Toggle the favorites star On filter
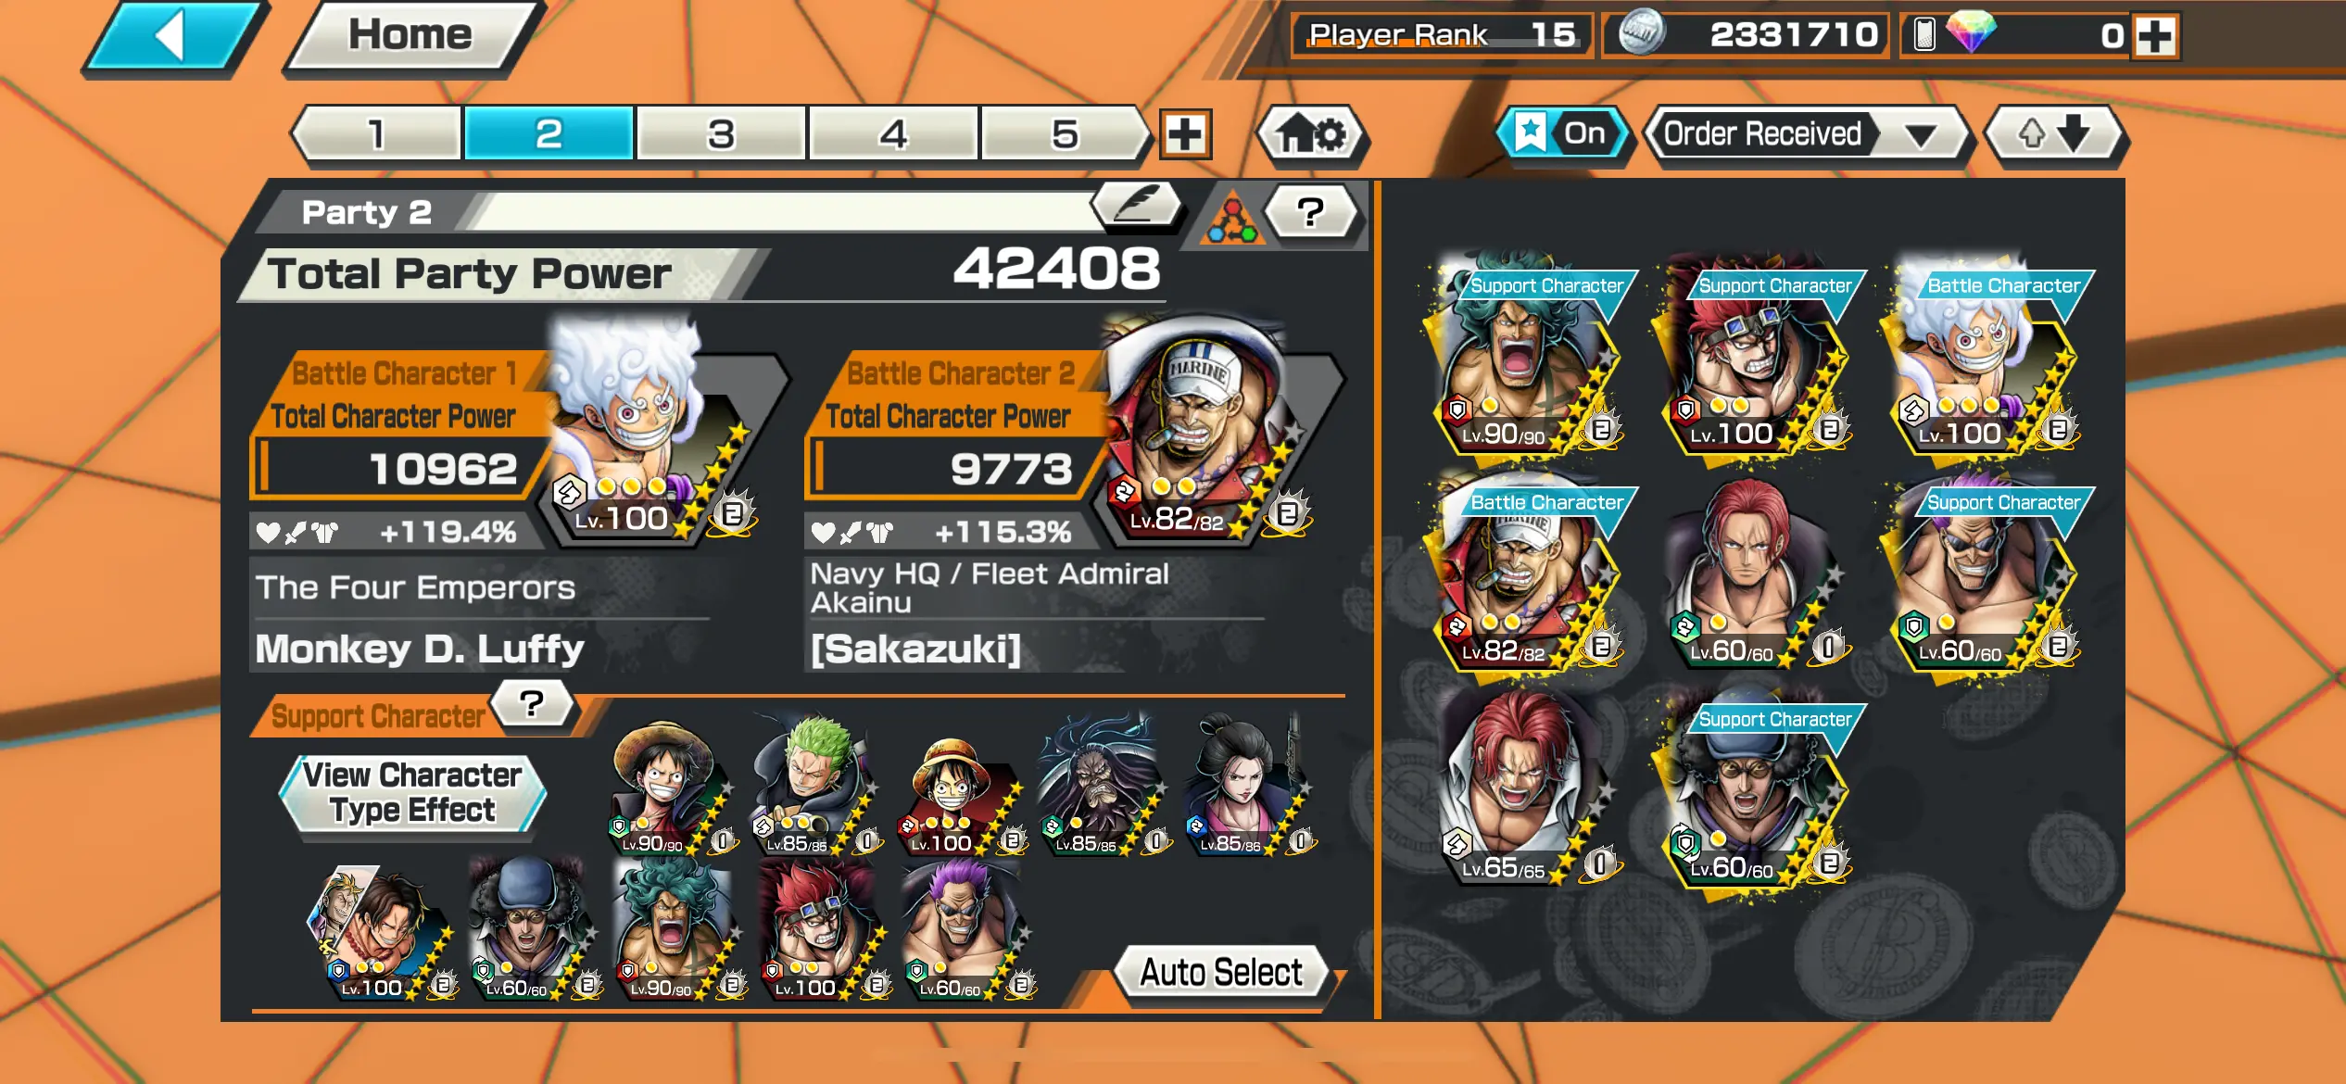Screen dimensions: 2346x1084 coord(1564,133)
